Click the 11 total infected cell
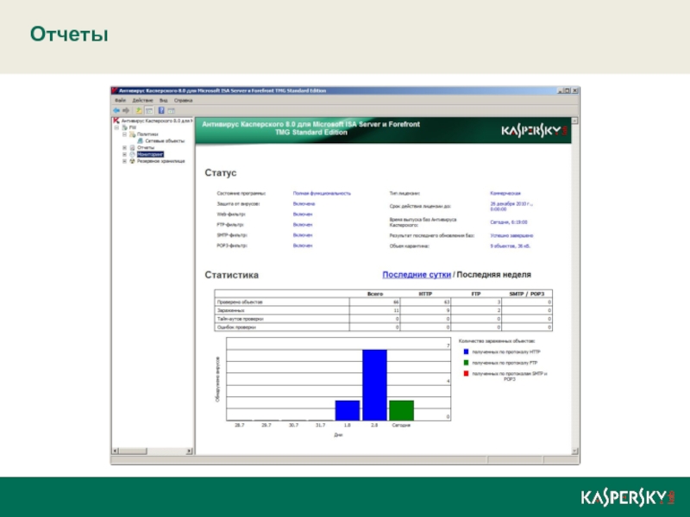The width and height of the screenshot is (690, 517). pos(375,310)
